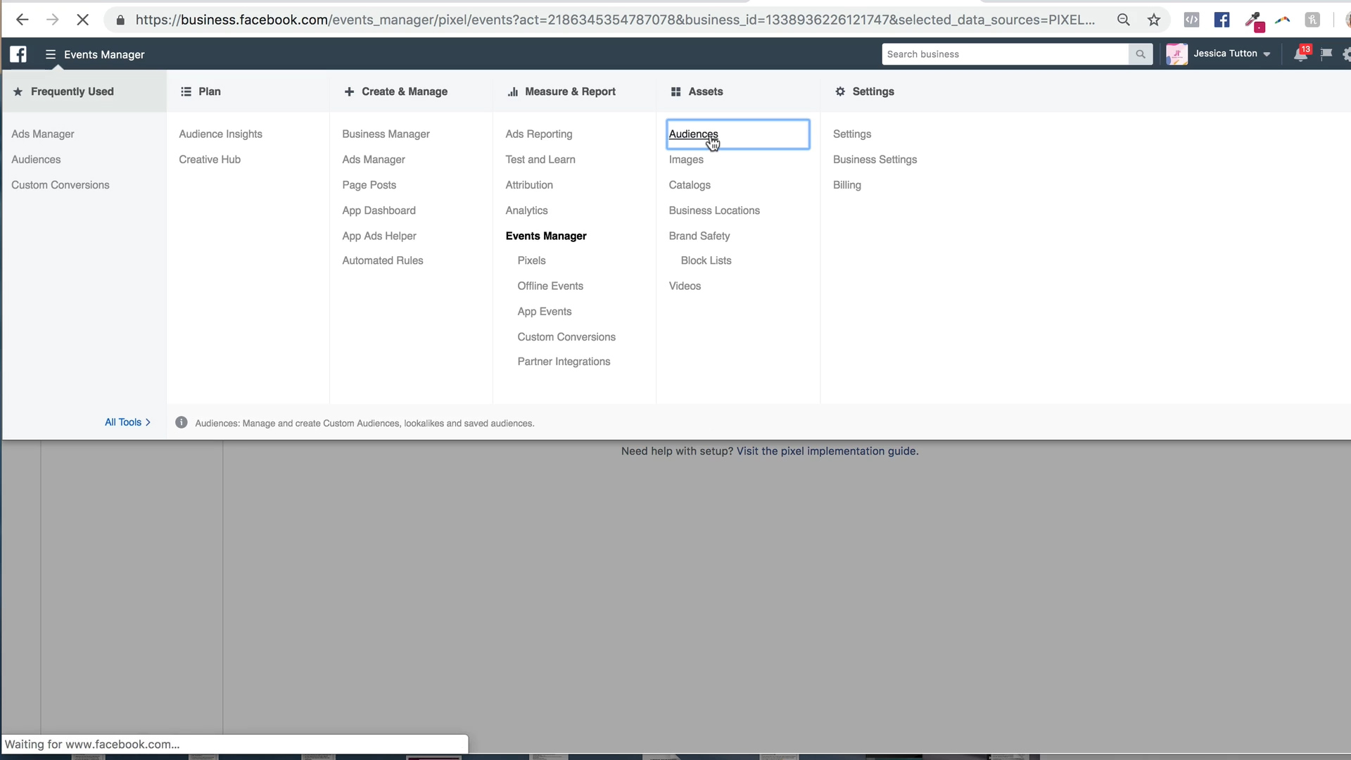Screen dimensions: 1351x760
Task: Open Catalogs
Action: [690, 185]
